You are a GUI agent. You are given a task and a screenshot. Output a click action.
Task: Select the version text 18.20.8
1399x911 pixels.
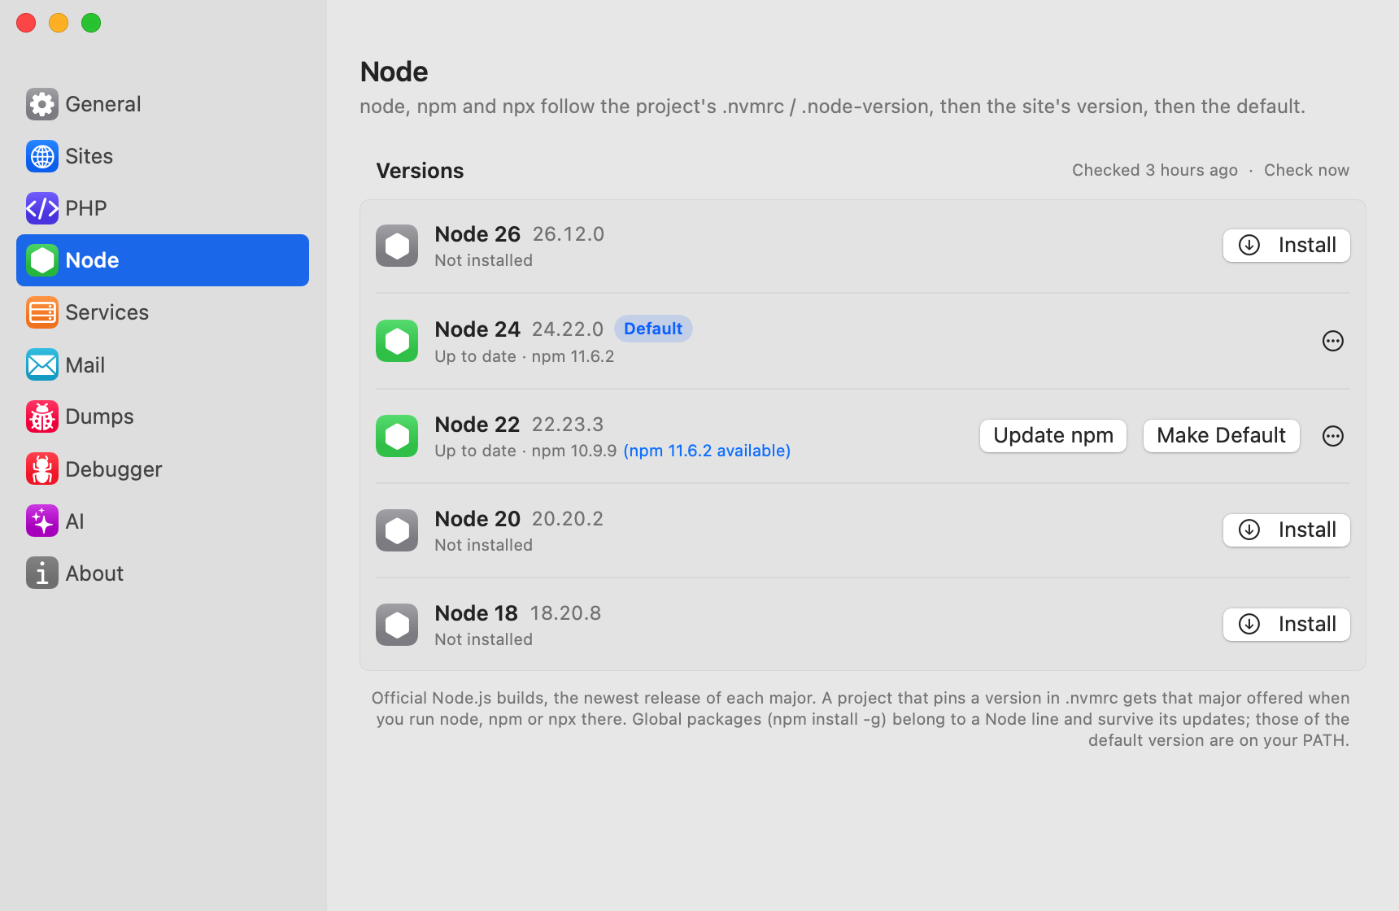click(566, 613)
